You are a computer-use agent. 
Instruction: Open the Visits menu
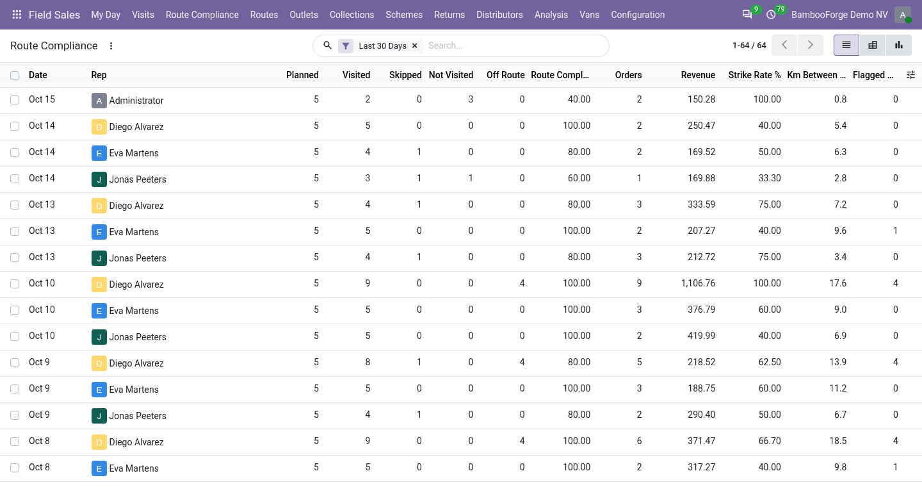(x=143, y=15)
